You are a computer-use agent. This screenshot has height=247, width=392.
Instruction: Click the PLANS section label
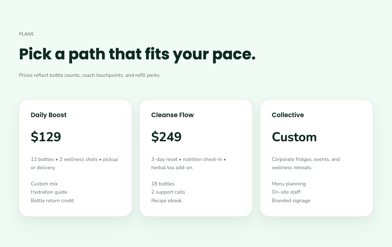(26, 34)
